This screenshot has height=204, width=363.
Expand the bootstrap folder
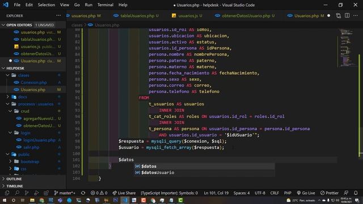point(10,161)
